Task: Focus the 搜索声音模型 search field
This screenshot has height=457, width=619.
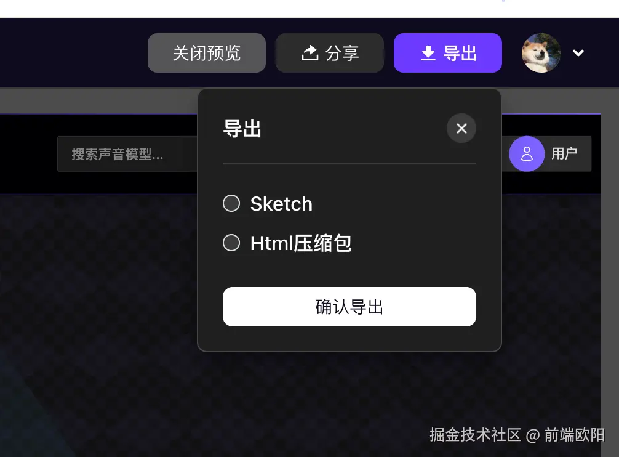Action: click(127, 154)
